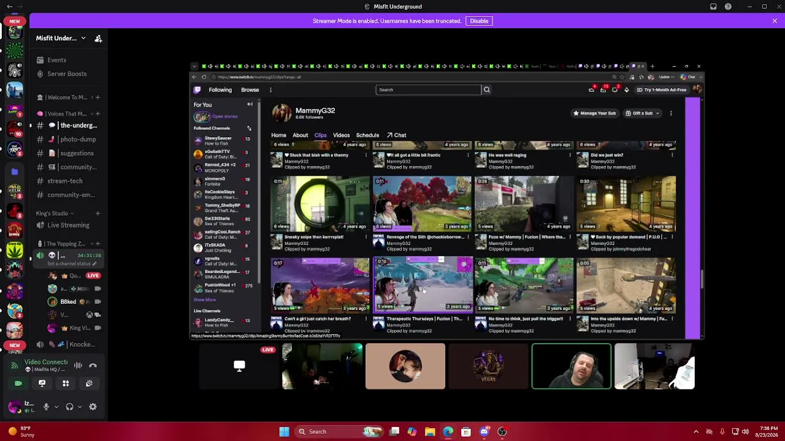Open File Explorer from the taskbar
This screenshot has width=785, height=441.
(x=430, y=432)
